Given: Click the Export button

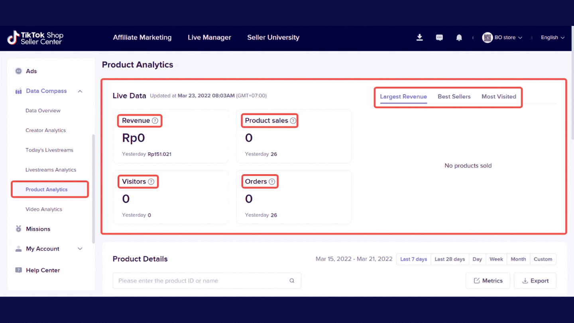Looking at the screenshot, I should (x=535, y=281).
